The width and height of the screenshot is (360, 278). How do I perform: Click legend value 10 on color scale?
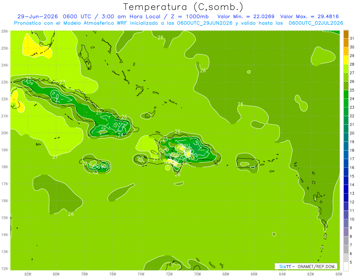click(x=352, y=219)
